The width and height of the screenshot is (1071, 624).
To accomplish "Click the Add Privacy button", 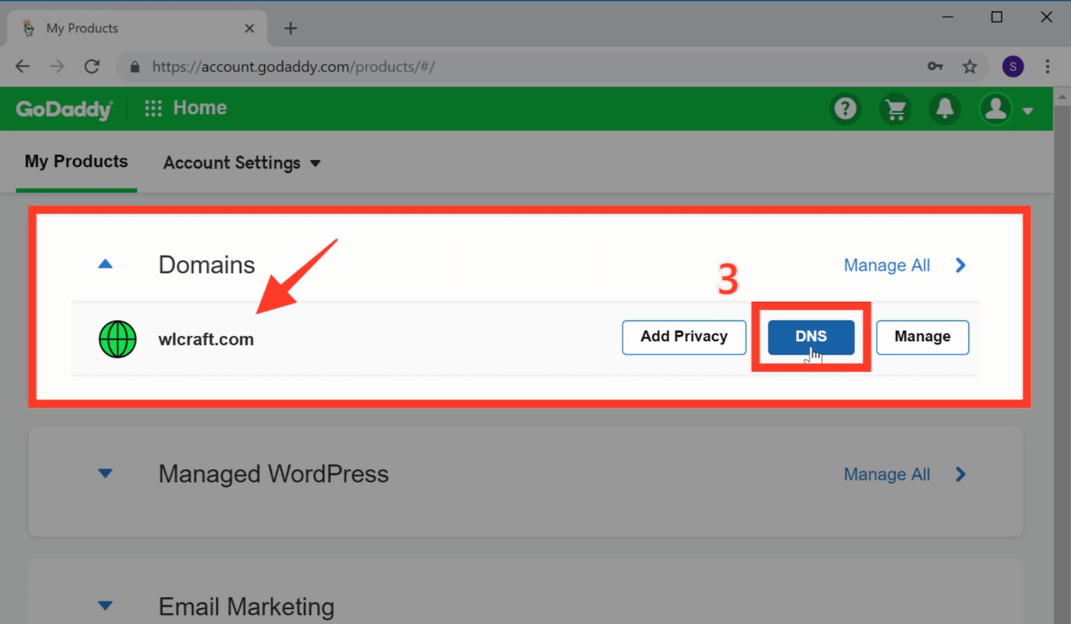I will coord(683,337).
